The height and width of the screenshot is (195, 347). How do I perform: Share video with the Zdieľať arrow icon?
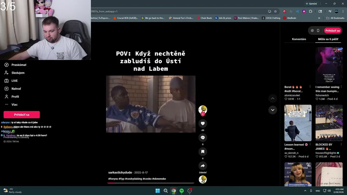pyautogui.click(x=203, y=166)
